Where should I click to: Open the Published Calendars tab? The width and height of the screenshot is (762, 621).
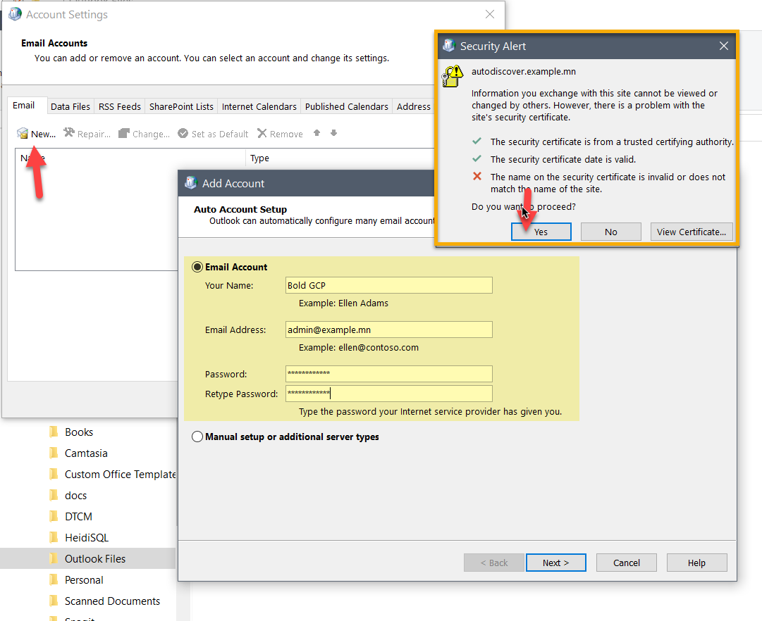pyautogui.click(x=347, y=107)
